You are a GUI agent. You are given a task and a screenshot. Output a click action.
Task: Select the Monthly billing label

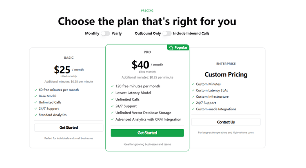click(x=92, y=34)
